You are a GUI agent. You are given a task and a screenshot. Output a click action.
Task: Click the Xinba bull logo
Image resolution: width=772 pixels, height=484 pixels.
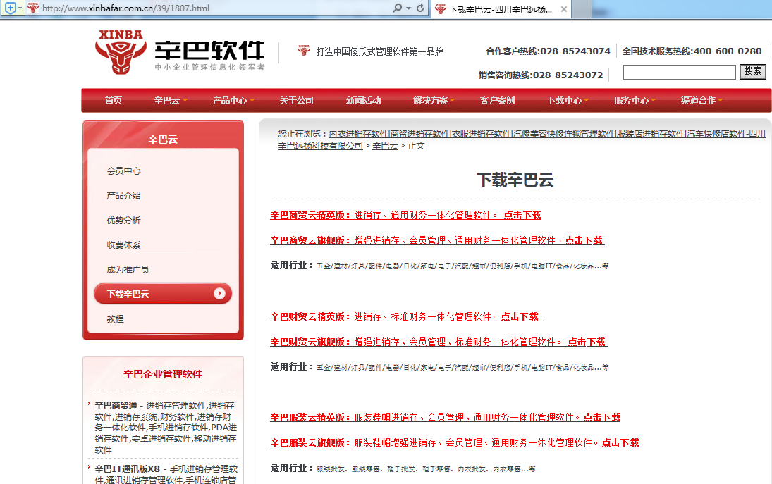coord(121,52)
